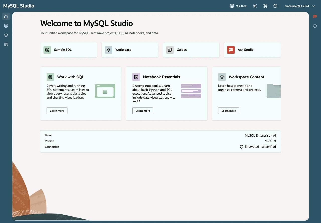Open the Home icon in left sidebar
The image size is (321, 223).
6,17
